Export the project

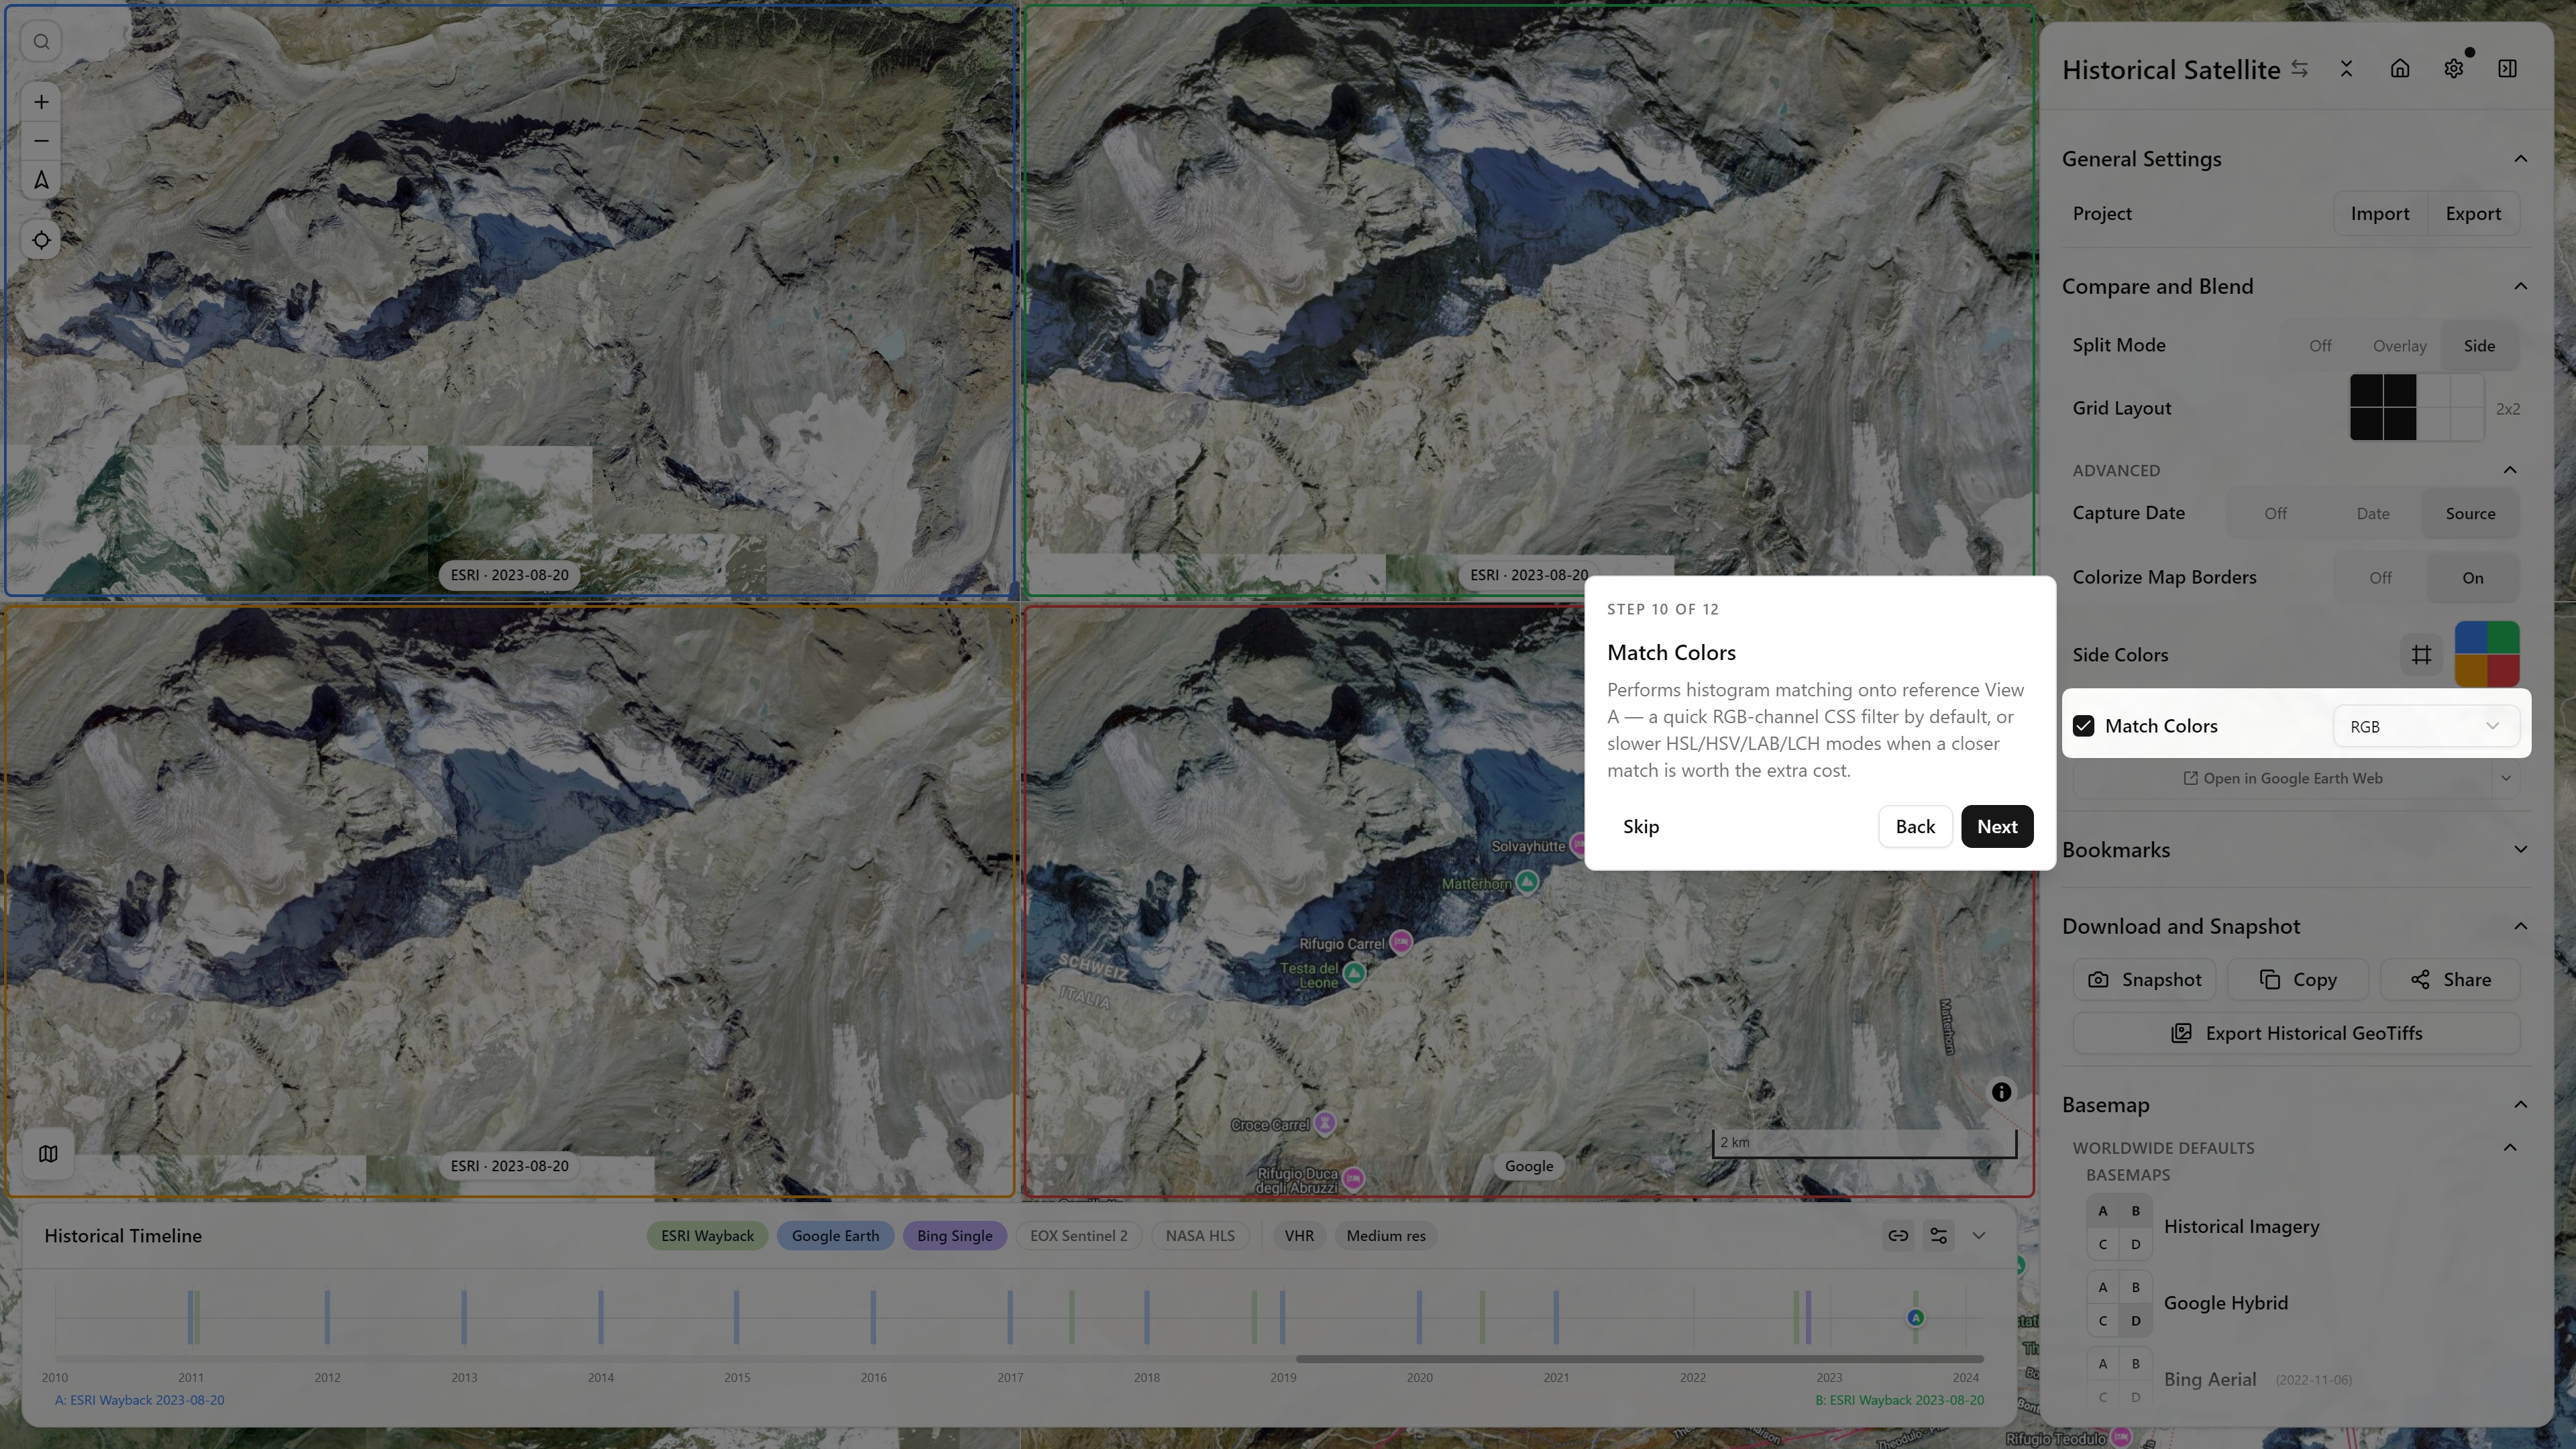[2472, 214]
